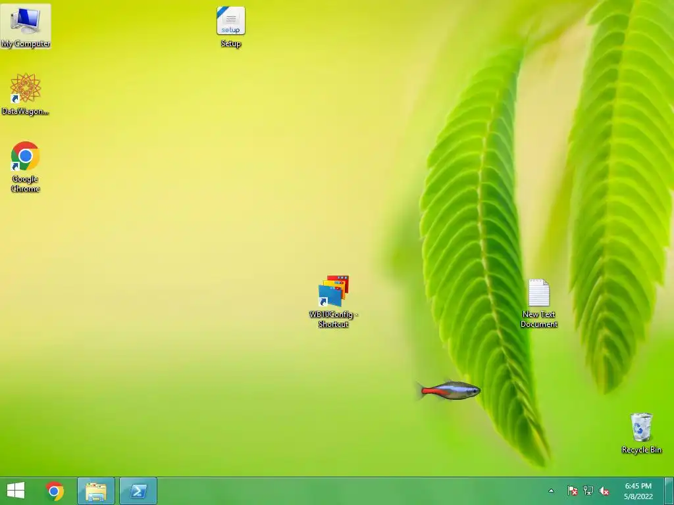Open the network status tray icon

(588, 491)
